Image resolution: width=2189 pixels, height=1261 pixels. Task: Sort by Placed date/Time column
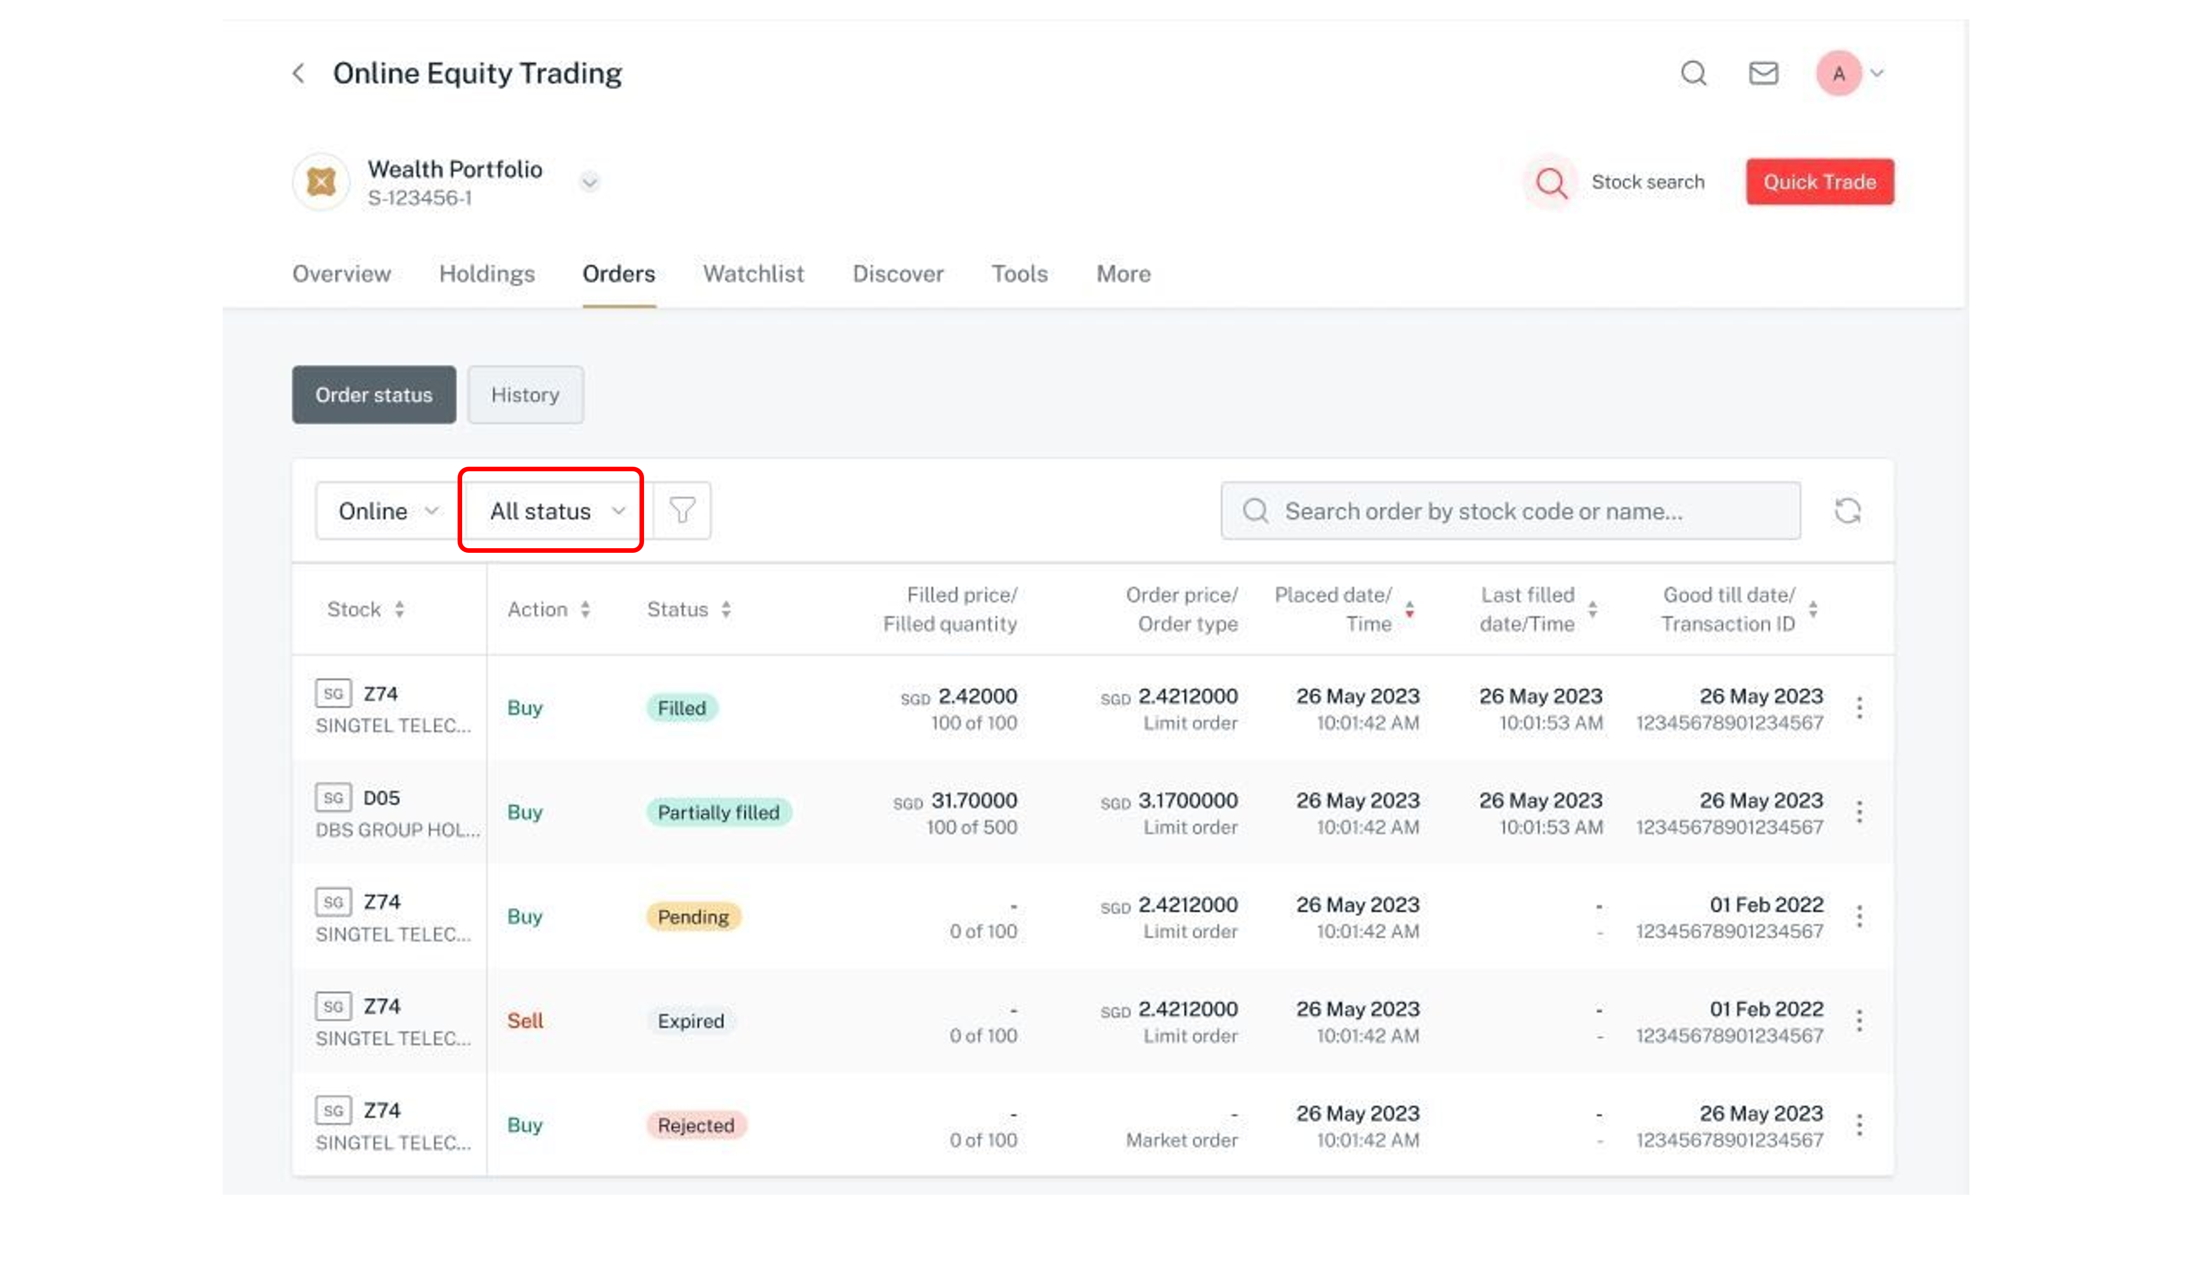click(1345, 609)
